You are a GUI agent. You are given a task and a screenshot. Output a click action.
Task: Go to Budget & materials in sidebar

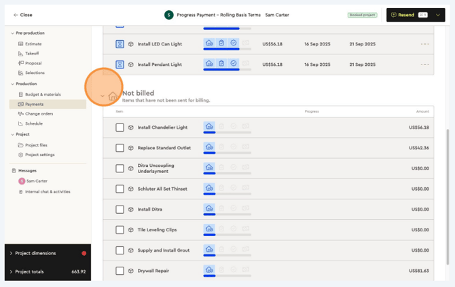pos(43,94)
